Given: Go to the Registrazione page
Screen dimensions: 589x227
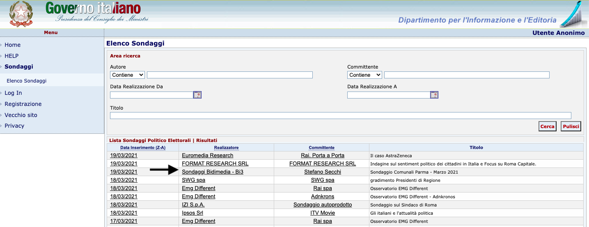Looking at the screenshot, I should pyautogui.click(x=23, y=104).
